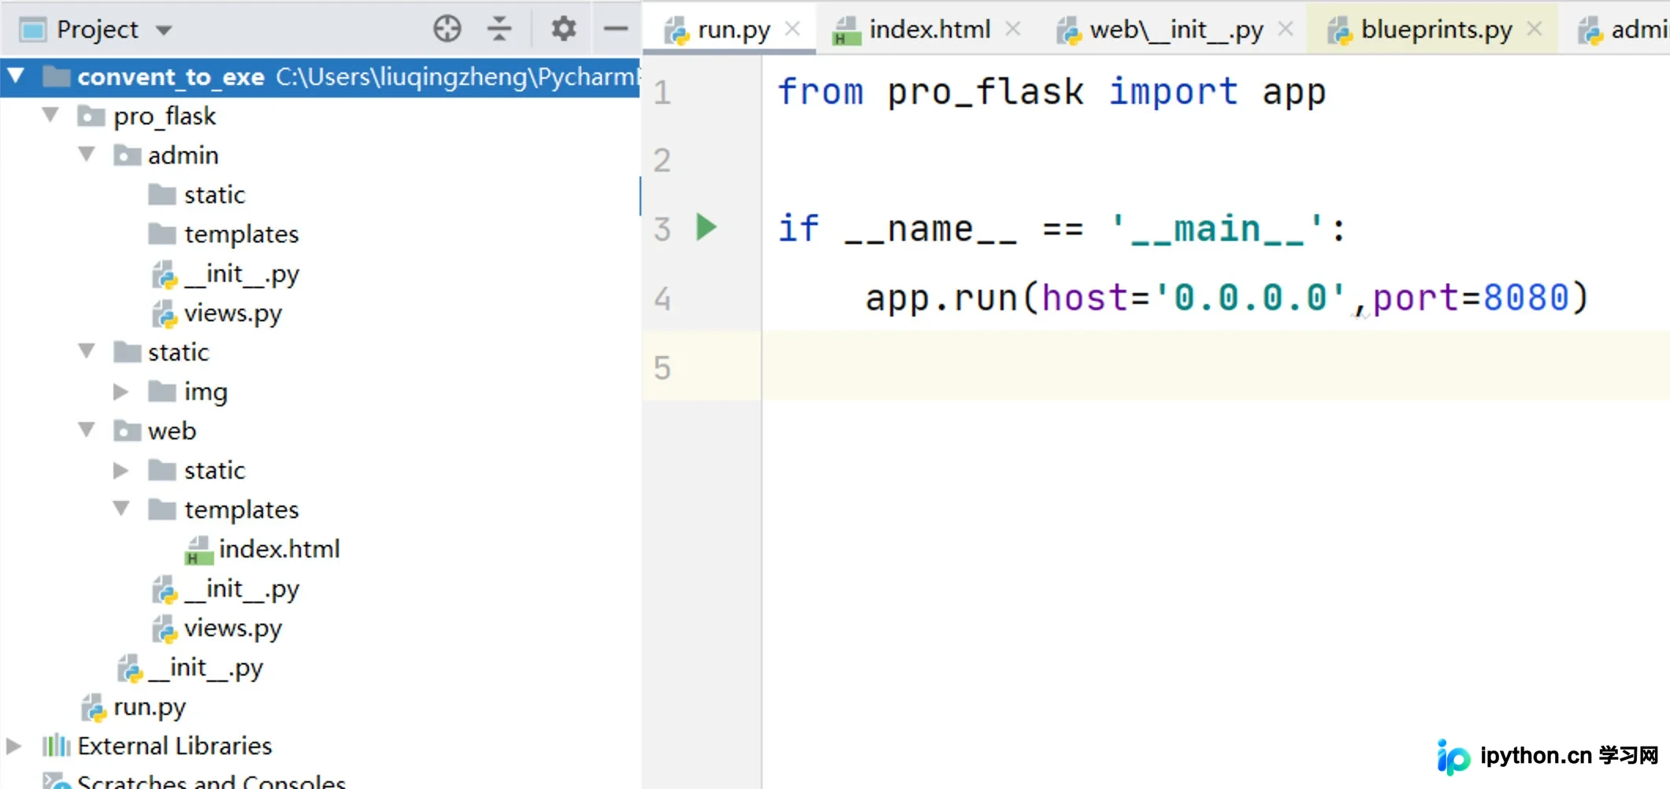Image resolution: width=1670 pixels, height=789 pixels.
Task: Open the Project view dropdown
Action: [x=164, y=31]
